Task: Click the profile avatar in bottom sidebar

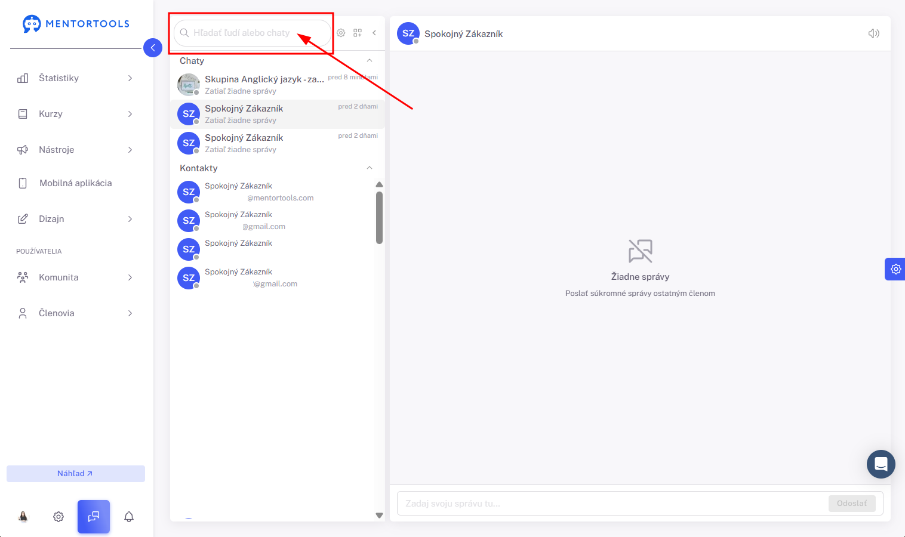Action: (23, 517)
